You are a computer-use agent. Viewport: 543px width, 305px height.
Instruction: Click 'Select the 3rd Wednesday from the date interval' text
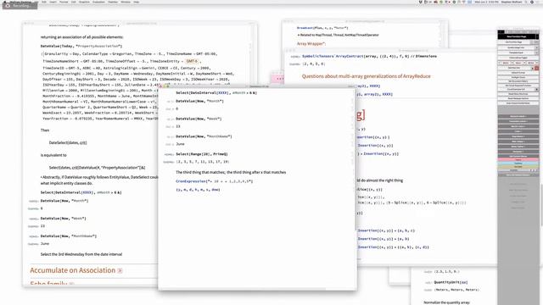click(x=81, y=254)
